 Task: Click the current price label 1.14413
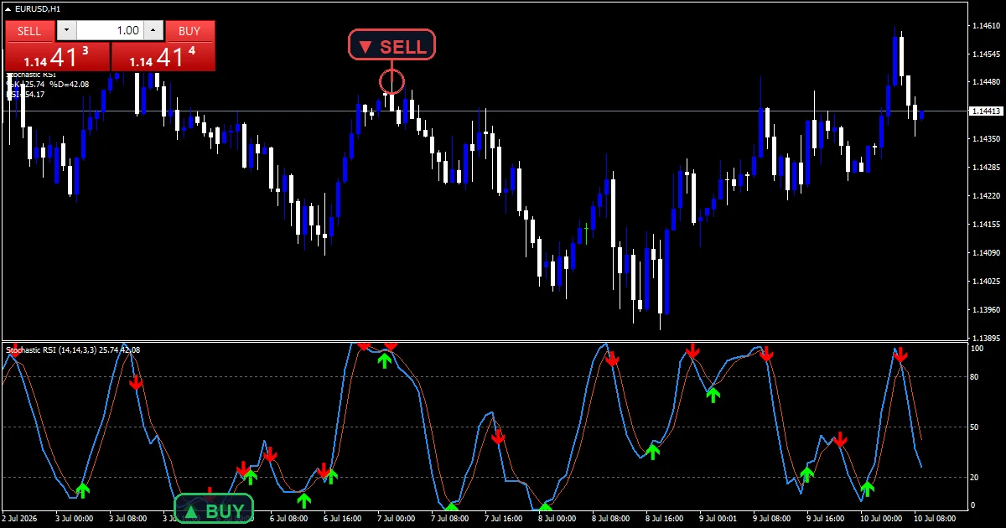[x=986, y=111]
